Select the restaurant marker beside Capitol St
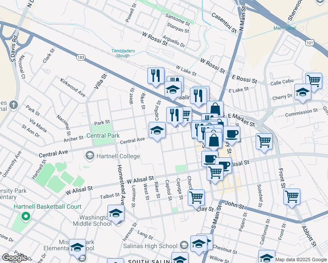Image resolution: width=328 pixels, height=263 pixels. 175,115
